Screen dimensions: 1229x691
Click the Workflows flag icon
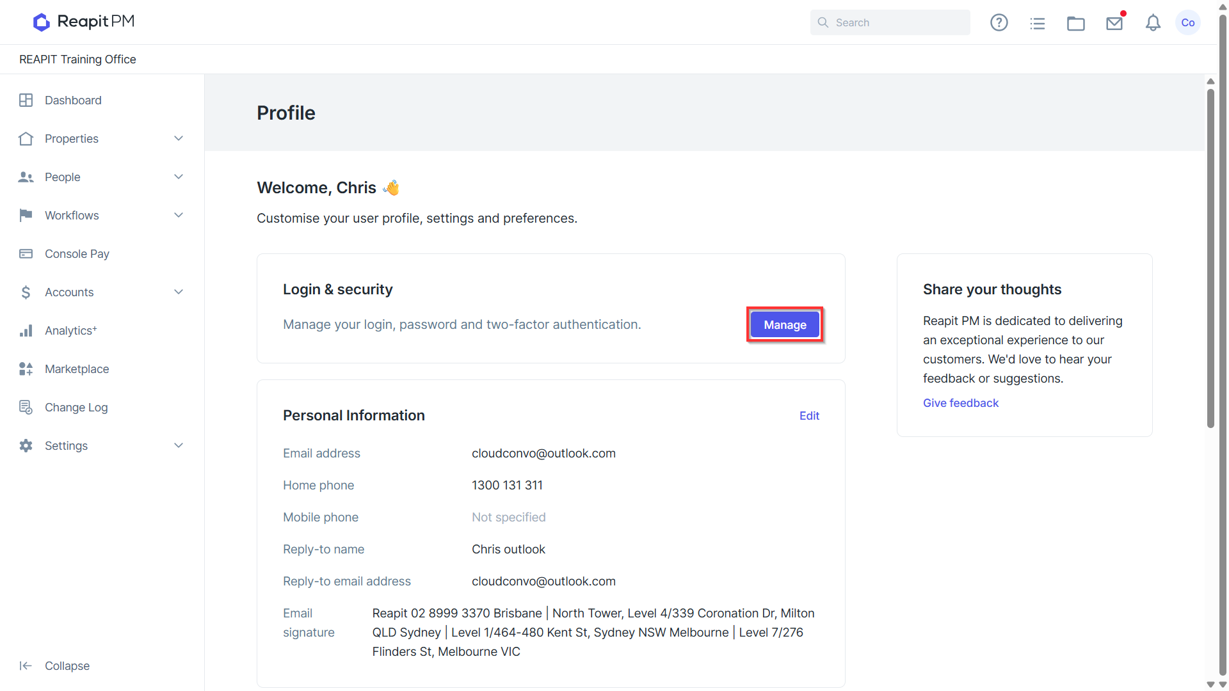(x=26, y=216)
